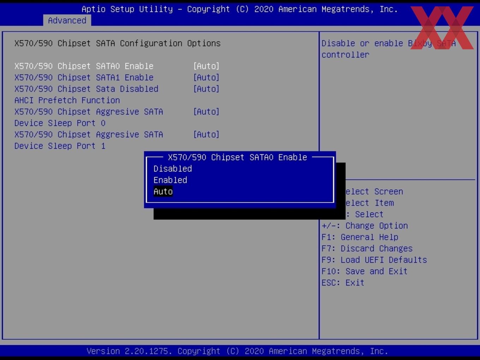Click the 'X570/590 Chipset SATA Configuration Options' heading

click(x=118, y=43)
